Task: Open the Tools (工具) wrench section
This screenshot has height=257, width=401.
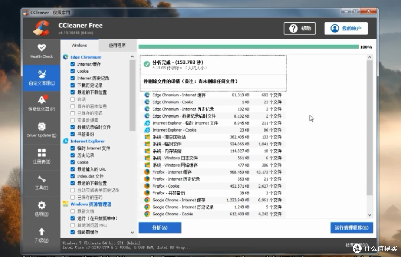Action: (42, 183)
